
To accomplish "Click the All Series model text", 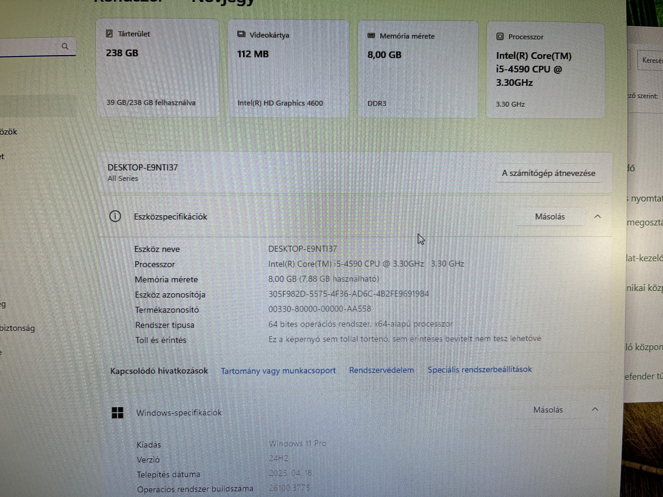I will coord(123,178).
